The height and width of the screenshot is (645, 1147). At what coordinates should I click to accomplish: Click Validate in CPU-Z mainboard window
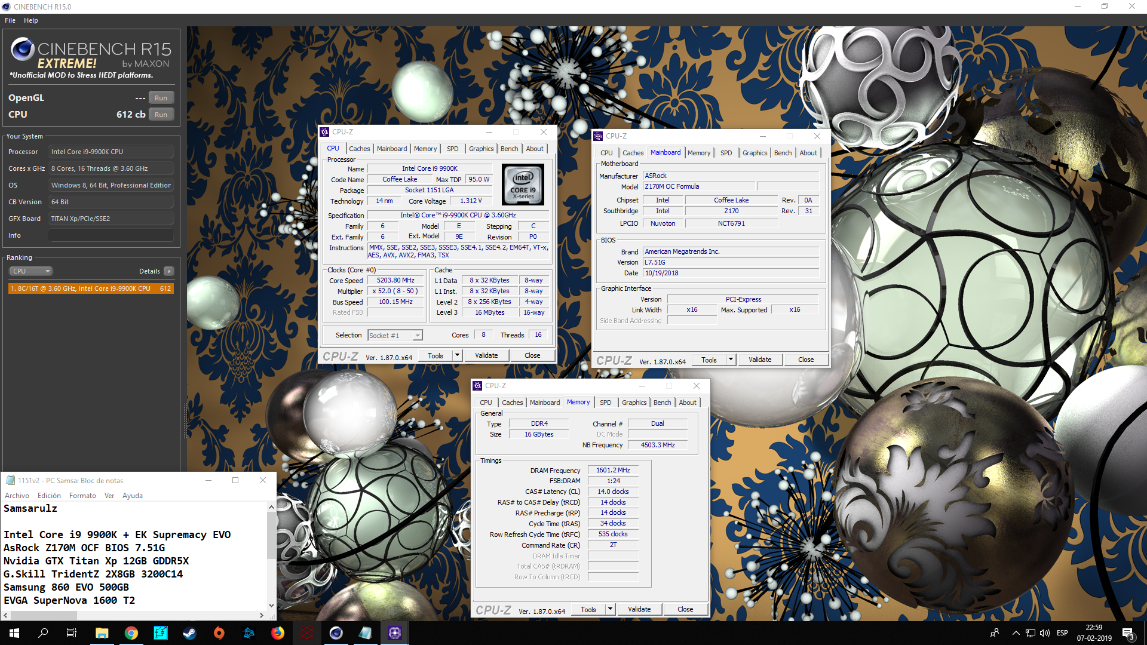click(x=760, y=360)
